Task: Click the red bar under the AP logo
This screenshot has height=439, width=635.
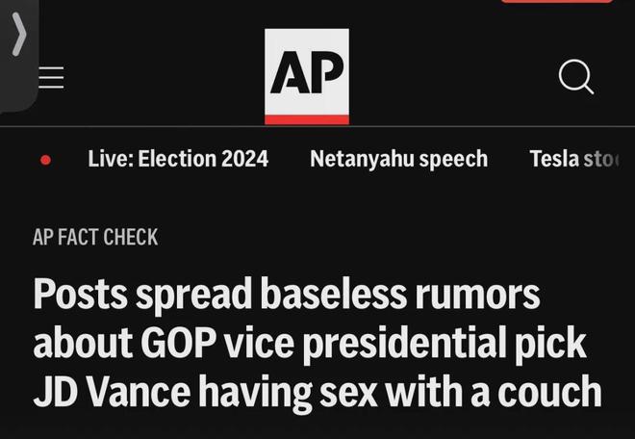Action: pos(307,119)
